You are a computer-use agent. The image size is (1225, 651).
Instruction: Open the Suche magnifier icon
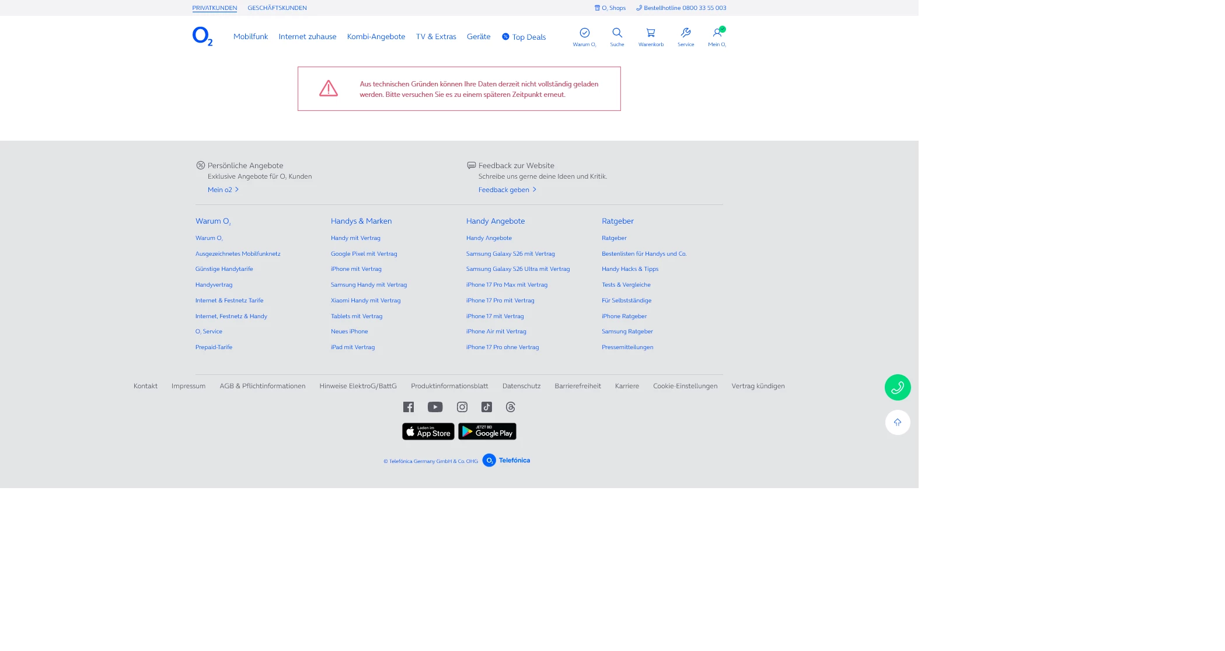[617, 33]
